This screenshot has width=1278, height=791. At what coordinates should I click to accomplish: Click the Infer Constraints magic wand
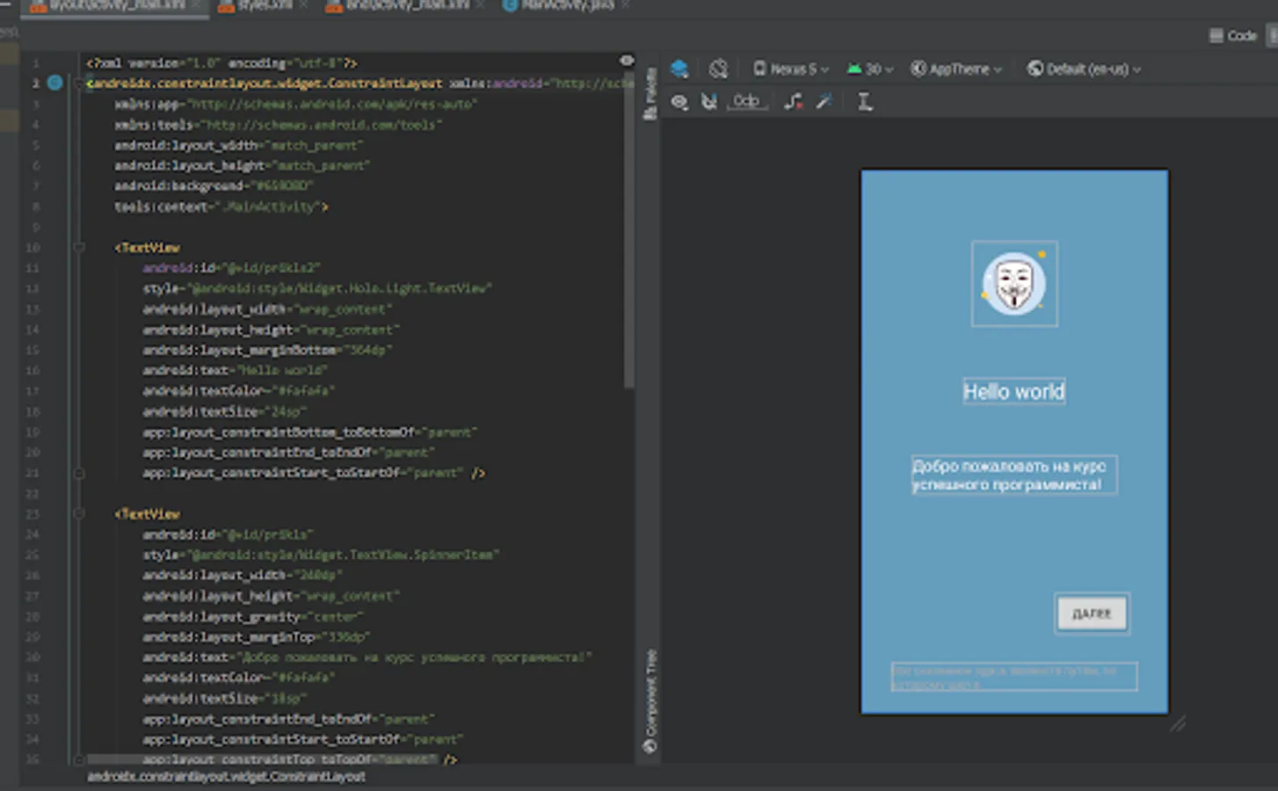click(824, 102)
